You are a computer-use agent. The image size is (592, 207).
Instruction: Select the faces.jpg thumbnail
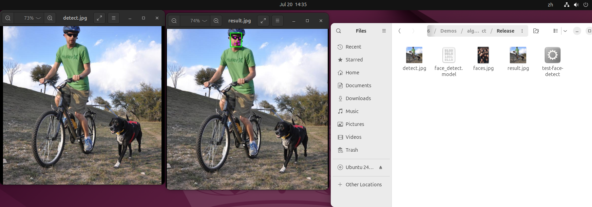(x=483, y=55)
